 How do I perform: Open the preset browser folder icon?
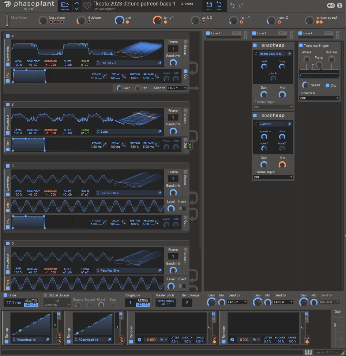coord(65,4)
